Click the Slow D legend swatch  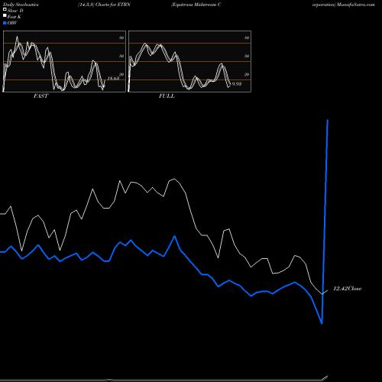coord(5,9)
